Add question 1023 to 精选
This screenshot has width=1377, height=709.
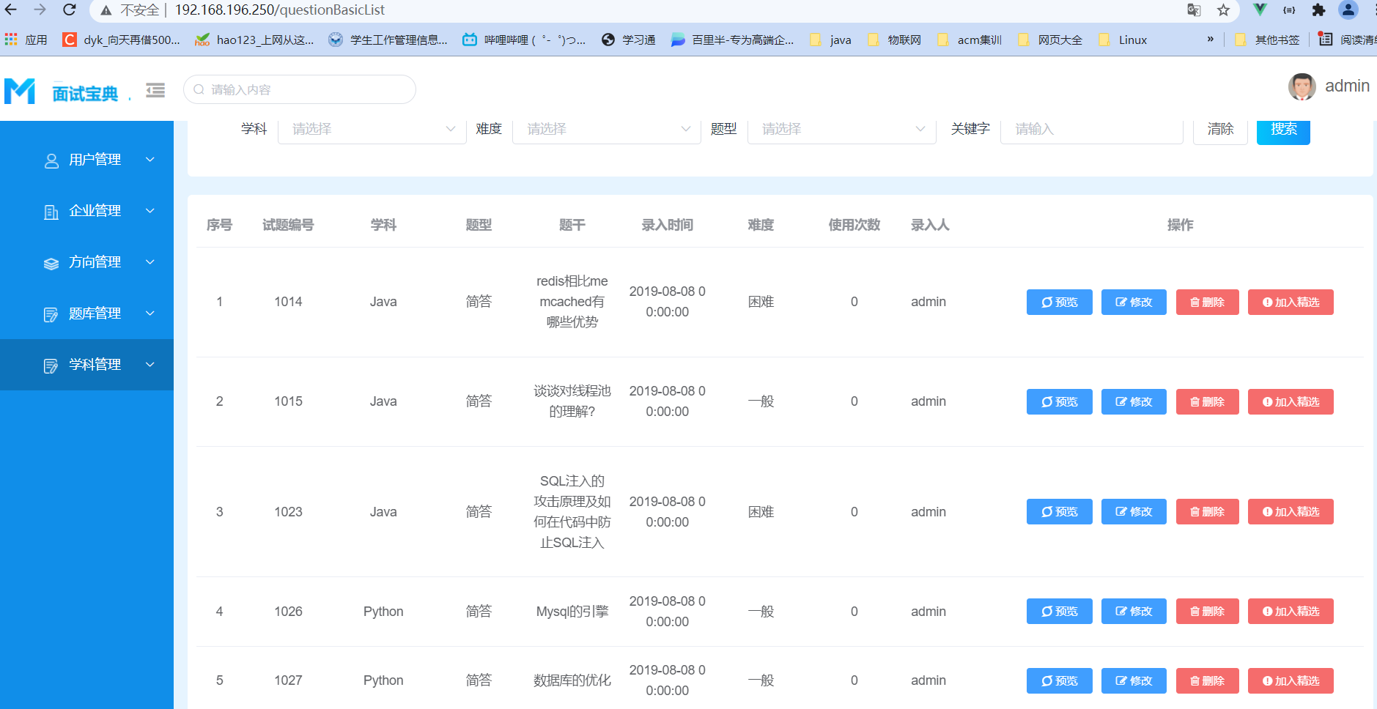coord(1291,511)
